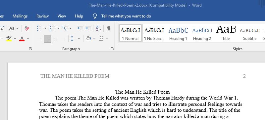This screenshot has height=120, width=265.
Task: Justify paragraph text
Action: [63, 39]
